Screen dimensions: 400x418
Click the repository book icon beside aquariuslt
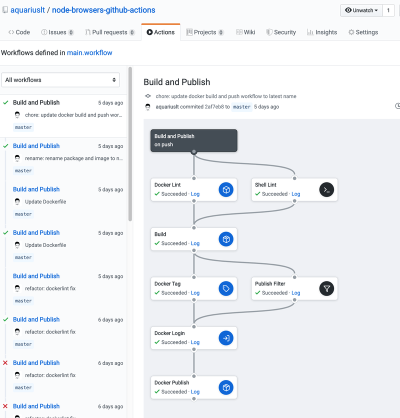(x=5, y=10)
